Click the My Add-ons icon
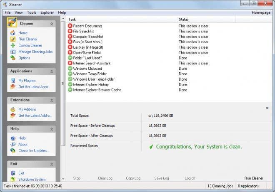Image resolution: width=275 pixels, height=192 pixels. pyautogui.click(x=13, y=109)
